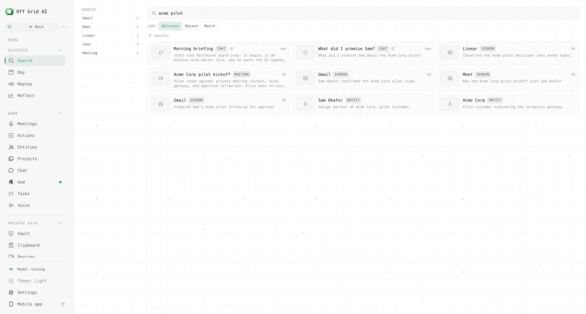Click the Acme Corp entity person icon
586x314 pixels.
(x=450, y=104)
